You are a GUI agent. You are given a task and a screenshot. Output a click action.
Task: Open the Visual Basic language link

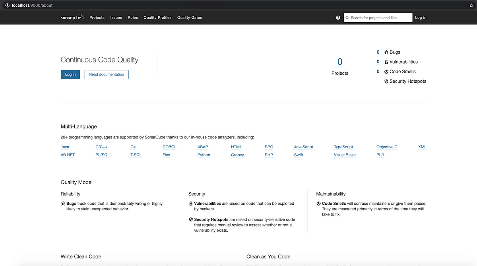345,155
